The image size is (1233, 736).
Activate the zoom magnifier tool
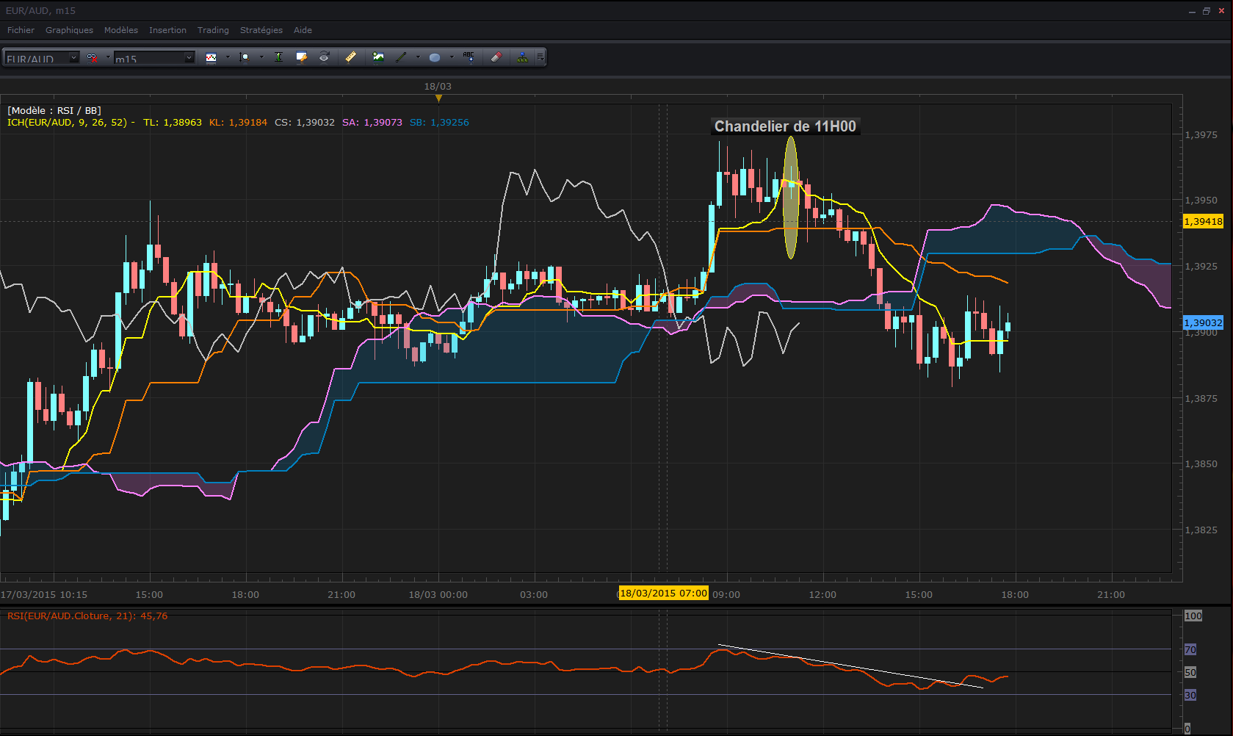click(x=245, y=57)
